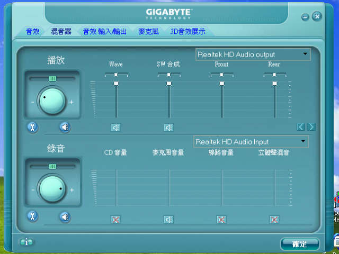
Task: Close the Gigabyte audio manager window
Action: coord(317,16)
